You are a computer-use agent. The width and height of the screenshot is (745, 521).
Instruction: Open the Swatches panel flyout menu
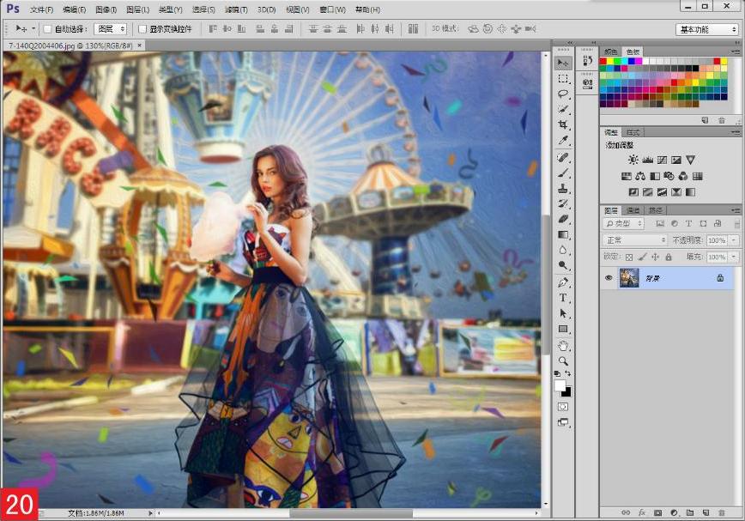pos(736,51)
